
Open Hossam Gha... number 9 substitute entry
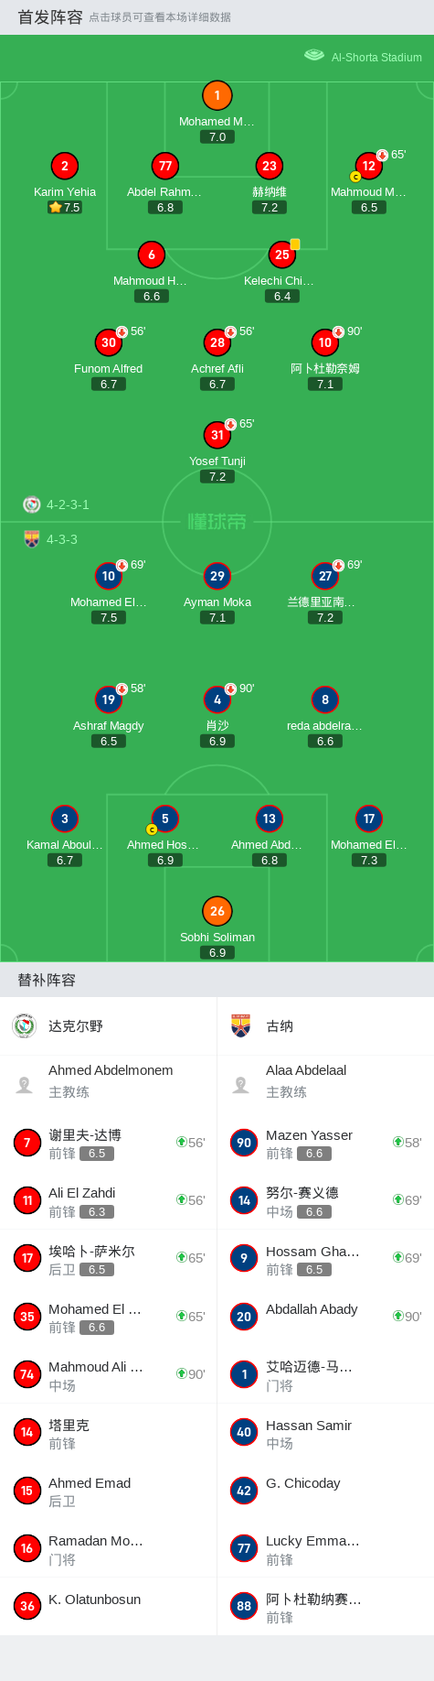pyautogui.click(x=325, y=1259)
